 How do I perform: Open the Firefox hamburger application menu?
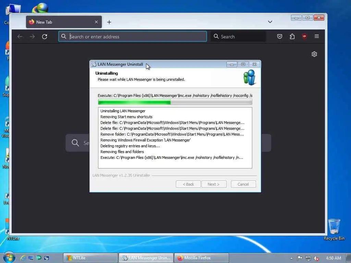click(316, 36)
